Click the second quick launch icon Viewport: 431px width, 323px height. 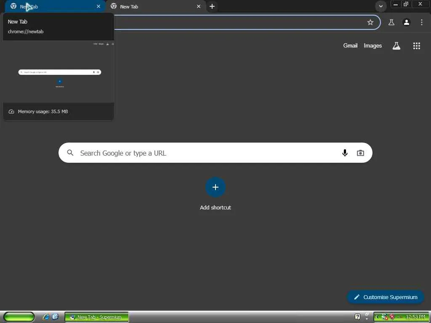(55, 317)
